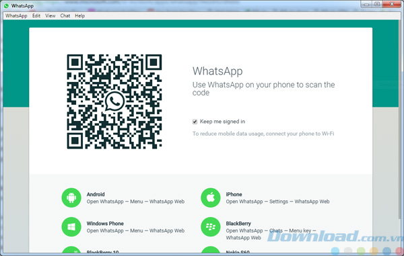This screenshot has width=404, height=256.
Task: Open the Chat menu
Action: [65, 15]
